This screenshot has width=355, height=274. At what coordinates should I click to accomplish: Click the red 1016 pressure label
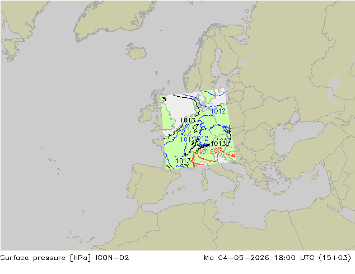click(206, 152)
